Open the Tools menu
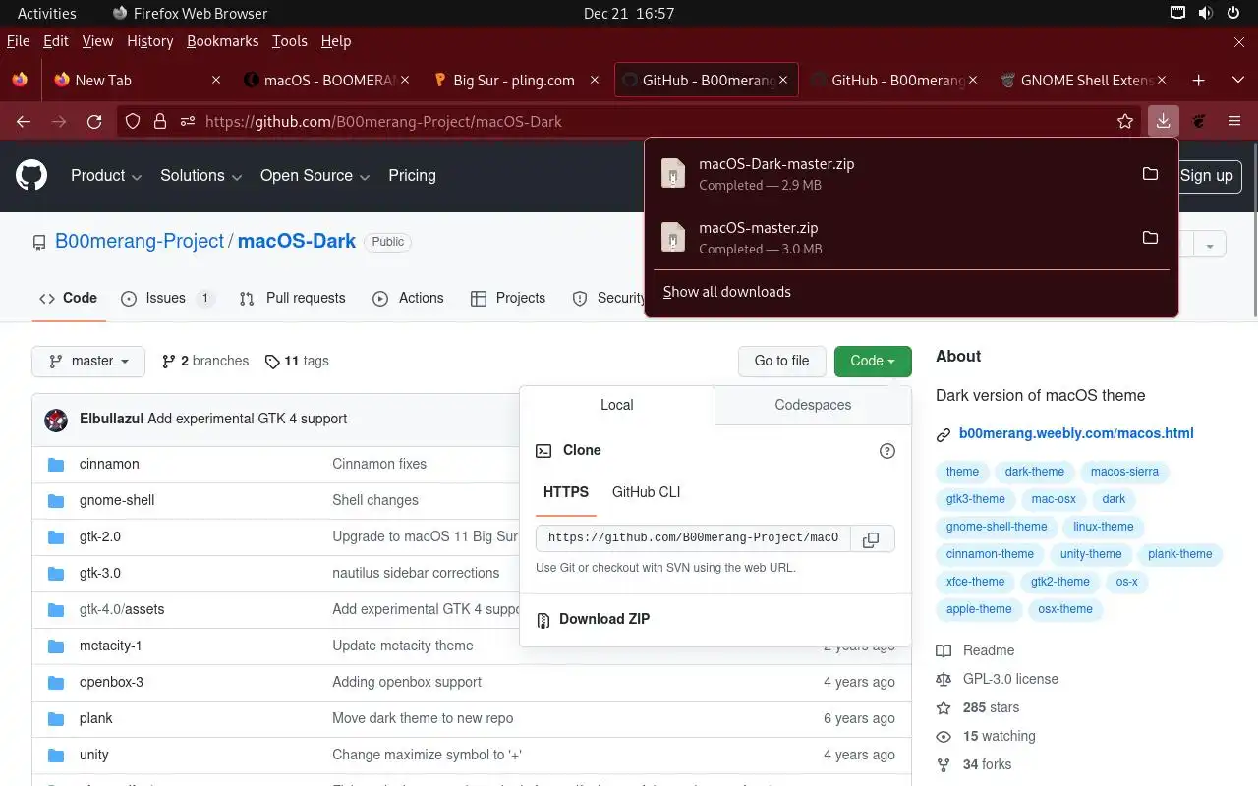 (290, 41)
